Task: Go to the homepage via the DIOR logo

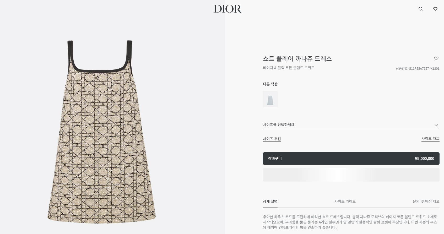Action: click(228, 9)
